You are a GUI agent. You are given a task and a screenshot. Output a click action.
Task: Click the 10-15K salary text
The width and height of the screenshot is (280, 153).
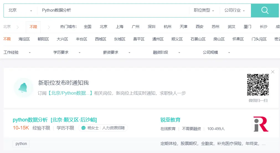point(21,128)
